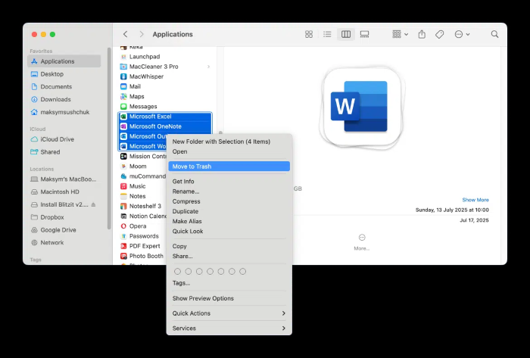Expand Services submenu
The height and width of the screenshot is (358, 530).
point(229,328)
